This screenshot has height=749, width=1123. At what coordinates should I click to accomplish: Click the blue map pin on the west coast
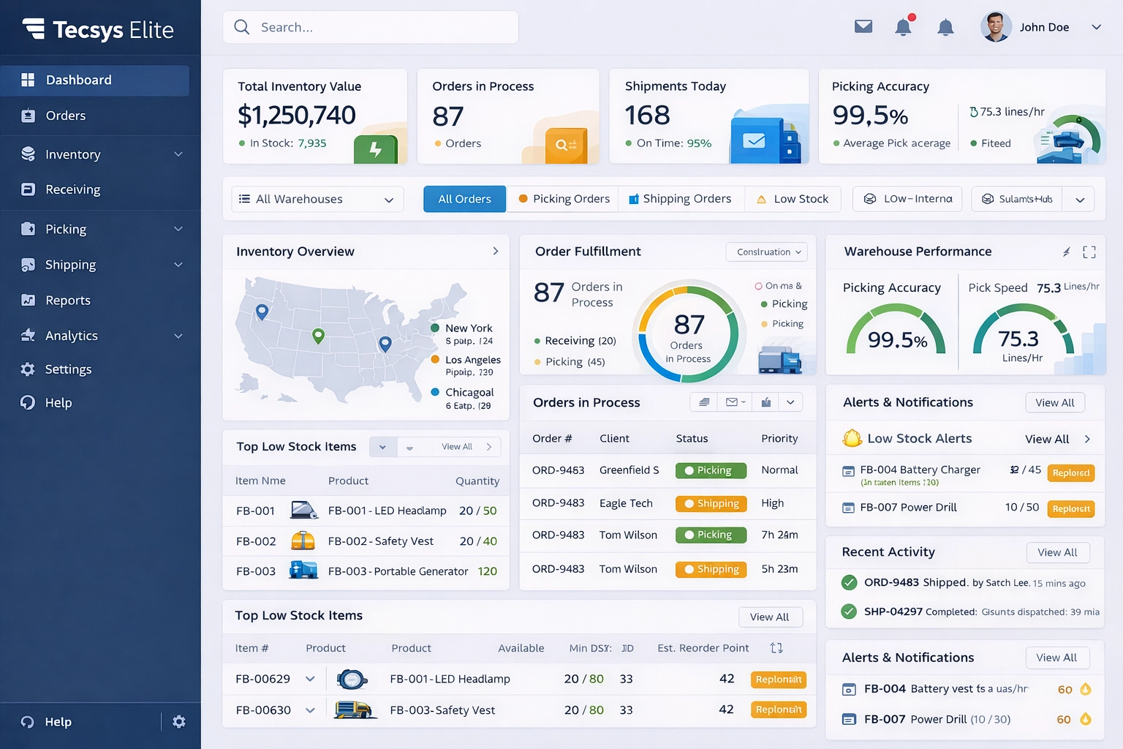262,312
